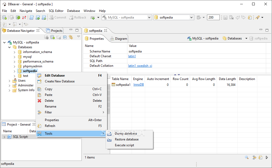Open the Database menu in menu bar

[x=74, y=11]
